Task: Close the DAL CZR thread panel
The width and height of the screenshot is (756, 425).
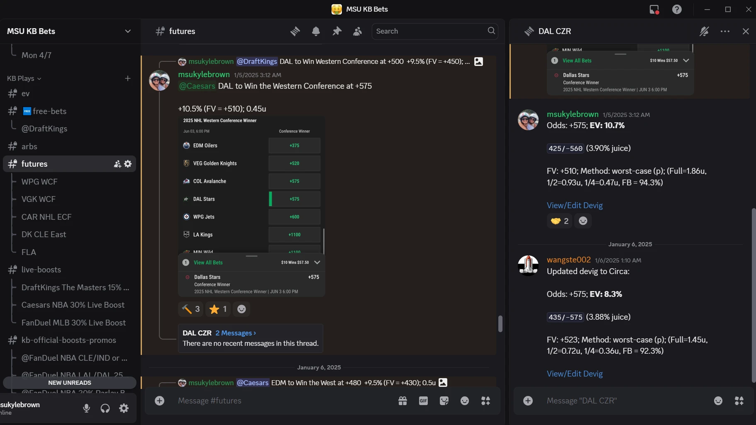Action: 746,31
